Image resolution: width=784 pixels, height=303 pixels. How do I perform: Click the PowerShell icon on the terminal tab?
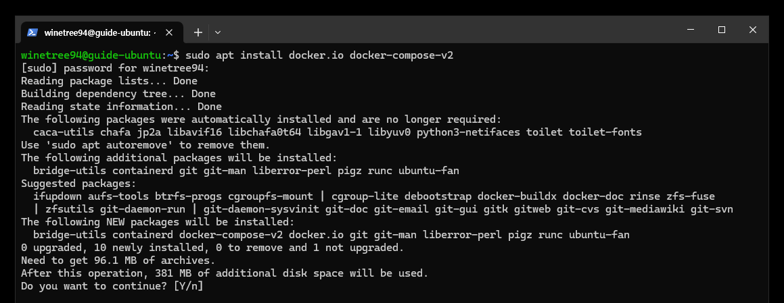(x=32, y=32)
